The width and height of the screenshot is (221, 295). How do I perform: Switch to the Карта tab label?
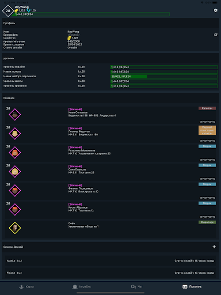click(30, 286)
